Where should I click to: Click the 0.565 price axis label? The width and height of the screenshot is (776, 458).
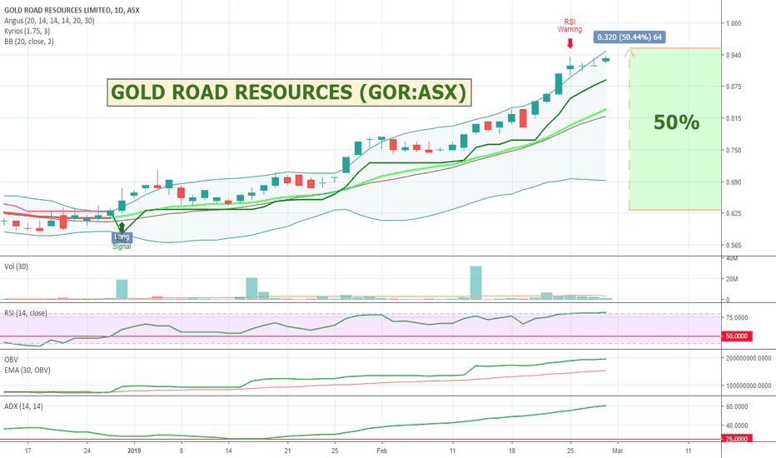(x=734, y=245)
